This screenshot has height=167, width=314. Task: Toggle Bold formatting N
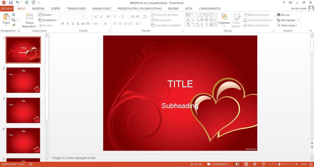pos(63,24)
